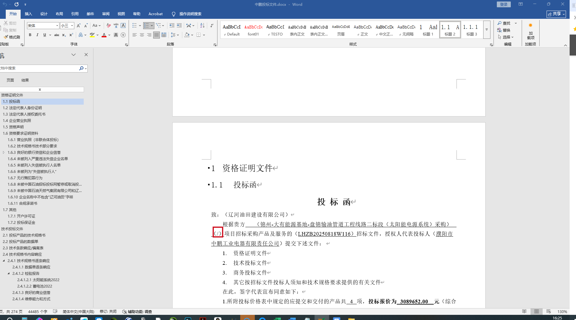This screenshot has height=320, width=576.
Task: Open the 引用 (References) tab
Action: point(75,14)
